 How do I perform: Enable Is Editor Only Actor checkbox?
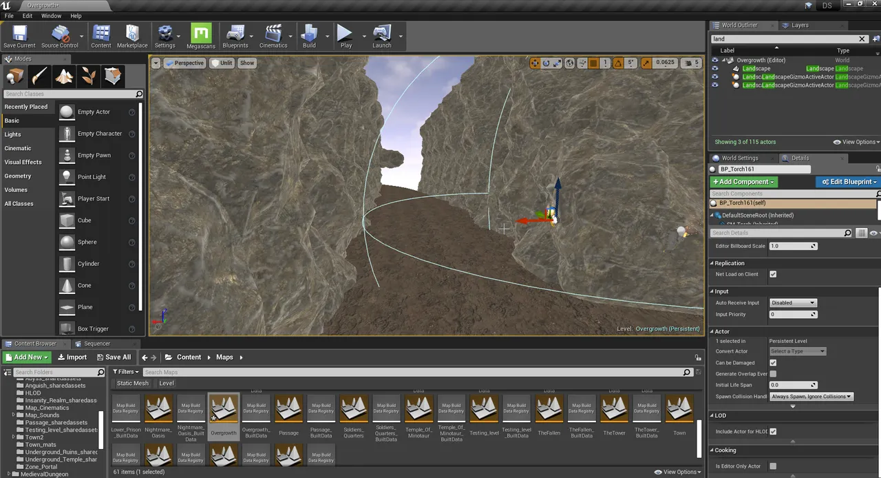[x=773, y=466]
